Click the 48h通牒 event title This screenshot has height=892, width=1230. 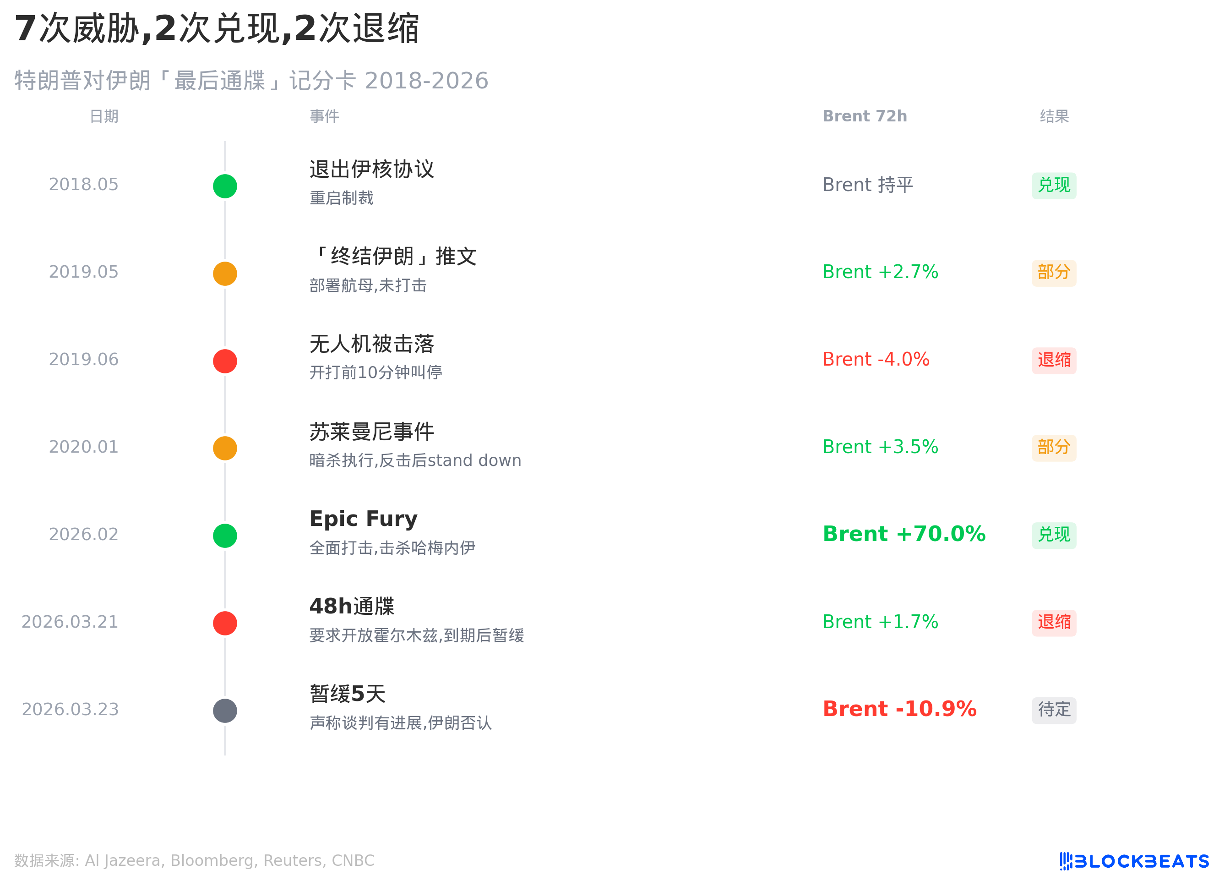(351, 606)
